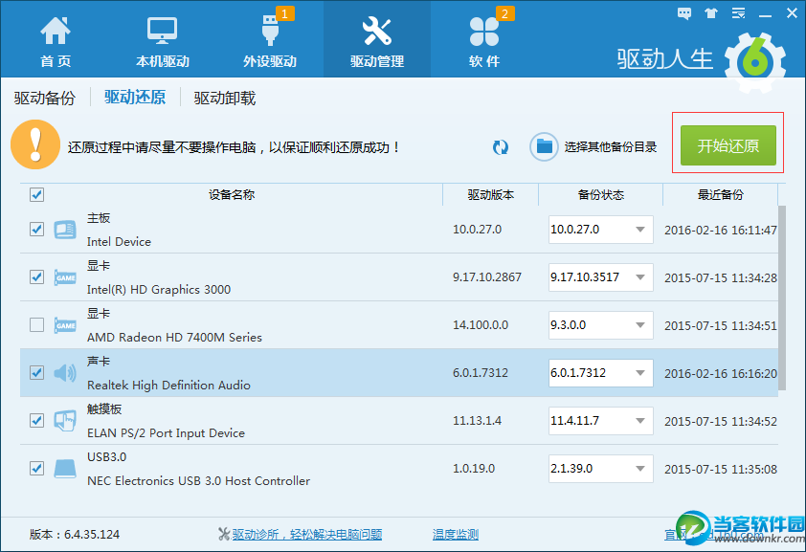Select the 驱动管理 wrench icon
The image size is (806, 552).
click(377, 31)
